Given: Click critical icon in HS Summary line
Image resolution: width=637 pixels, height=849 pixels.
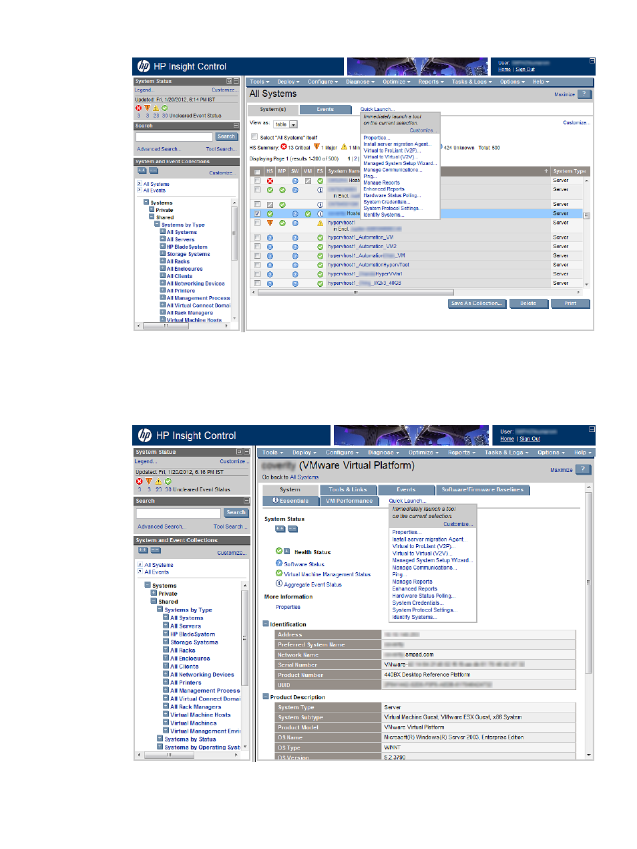Looking at the screenshot, I should click(284, 147).
